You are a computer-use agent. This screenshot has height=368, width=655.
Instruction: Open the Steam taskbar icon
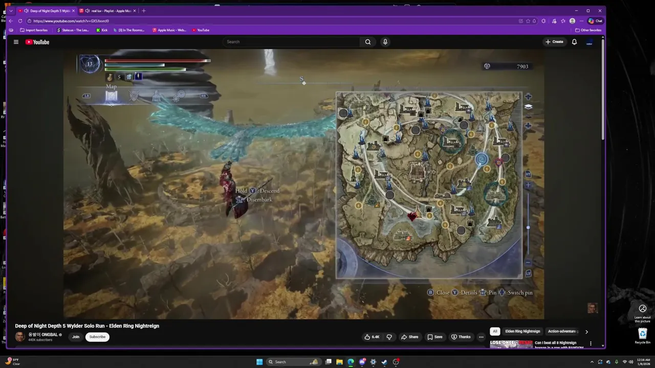384,362
